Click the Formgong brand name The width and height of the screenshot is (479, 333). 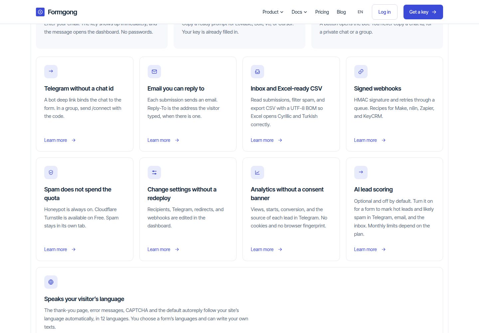click(63, 12)
